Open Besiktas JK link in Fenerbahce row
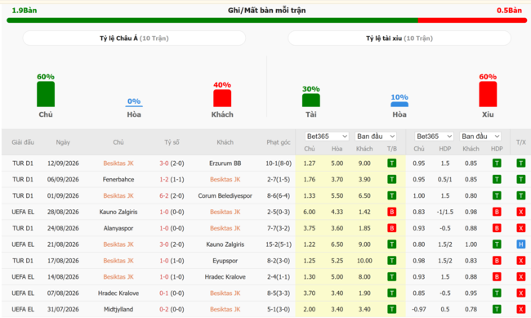Image resolution: width=531 pixels, height=318 pixels. pos(225,179)
